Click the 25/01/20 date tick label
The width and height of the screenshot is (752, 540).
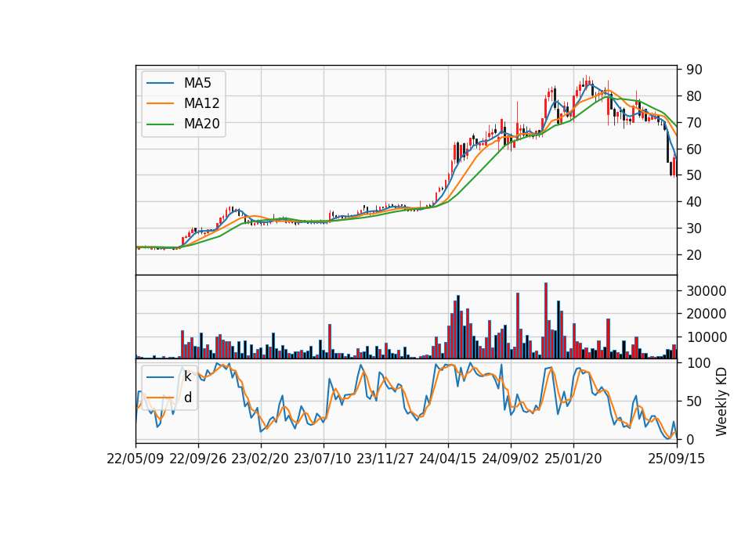tap(573, 459)
